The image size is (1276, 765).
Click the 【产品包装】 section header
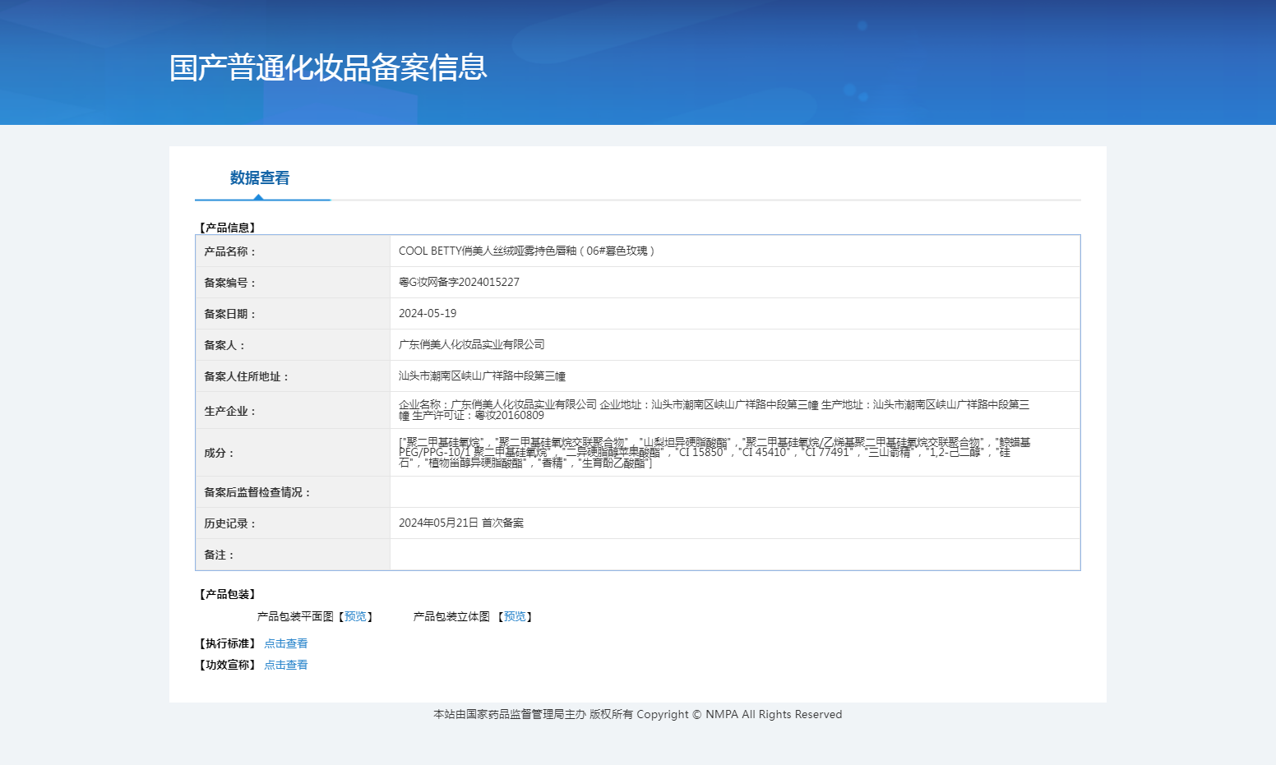click(228, 594)
